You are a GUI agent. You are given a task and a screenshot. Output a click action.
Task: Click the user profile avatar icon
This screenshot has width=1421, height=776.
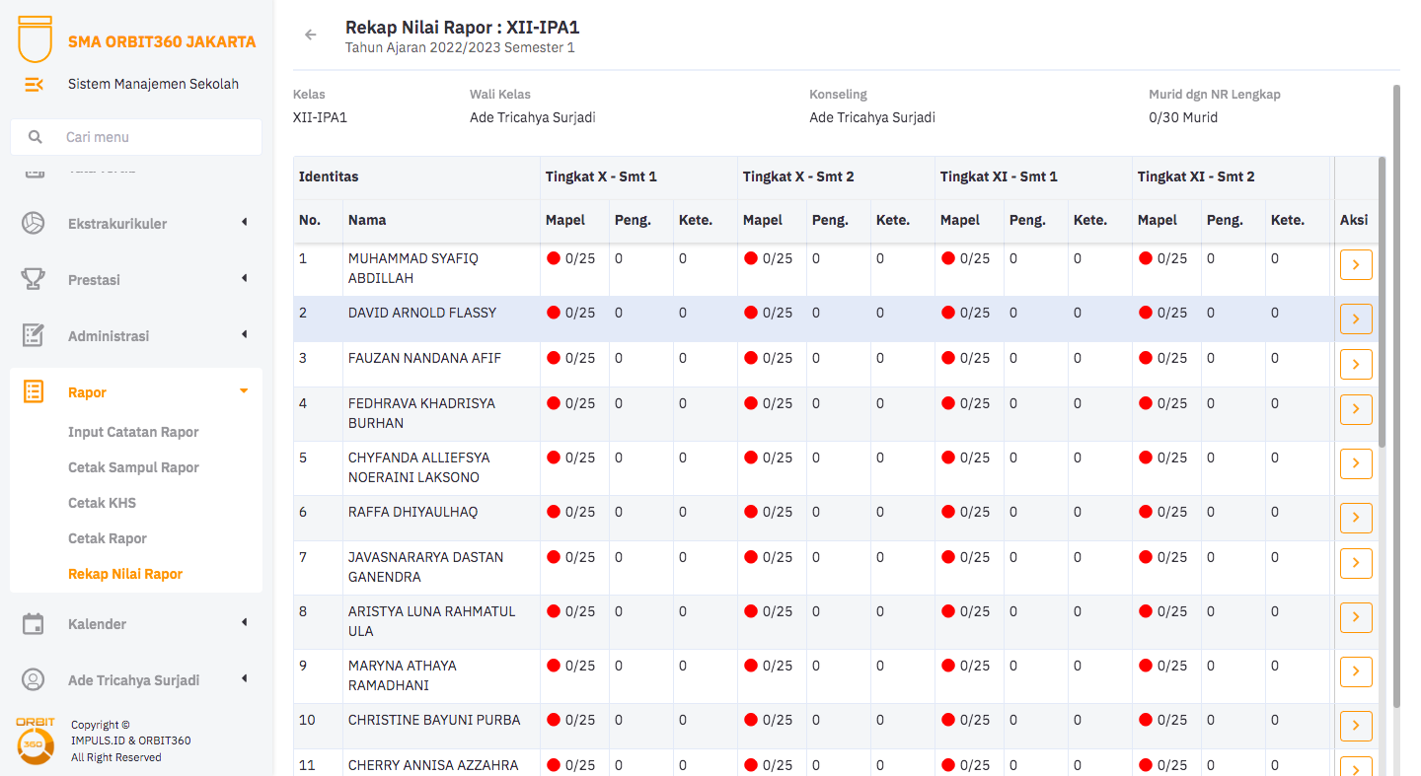[x=34, y=680]
